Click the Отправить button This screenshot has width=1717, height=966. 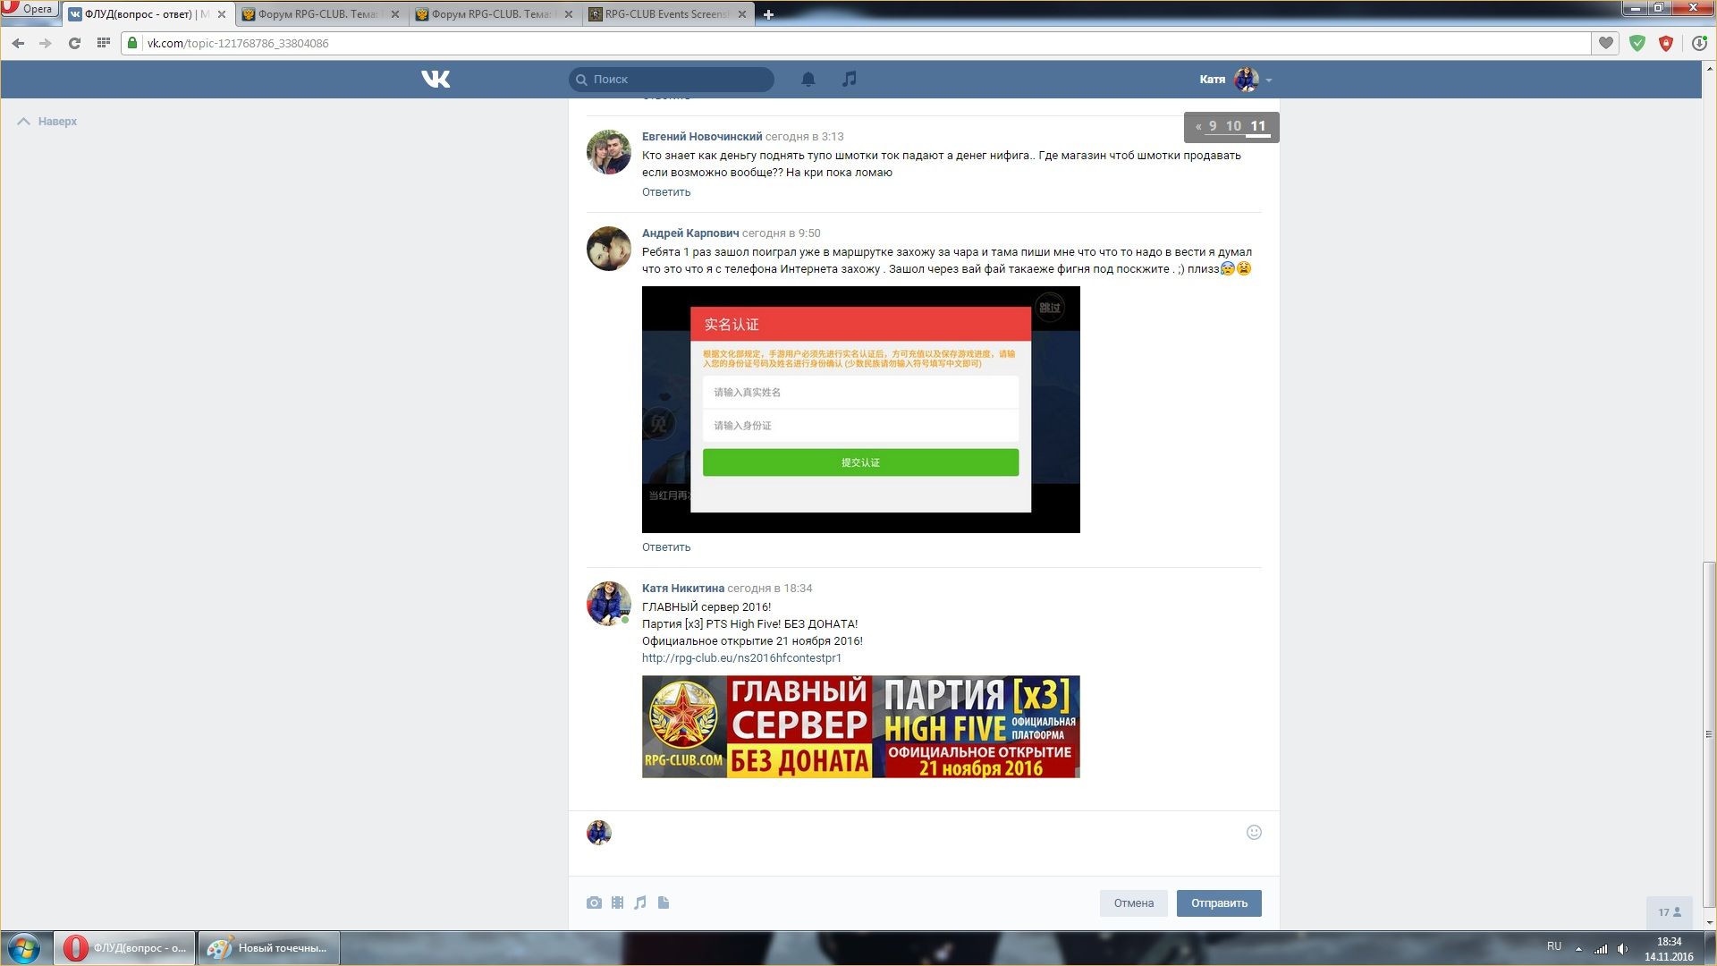click(1219, 903)
